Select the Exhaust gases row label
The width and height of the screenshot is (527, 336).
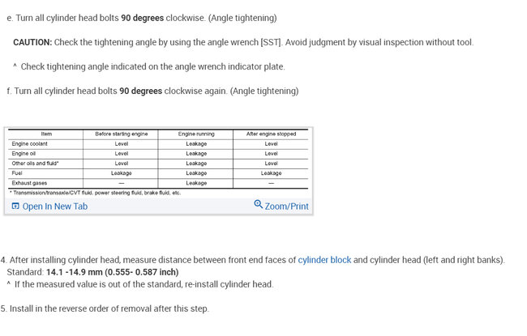pos(29,183)
